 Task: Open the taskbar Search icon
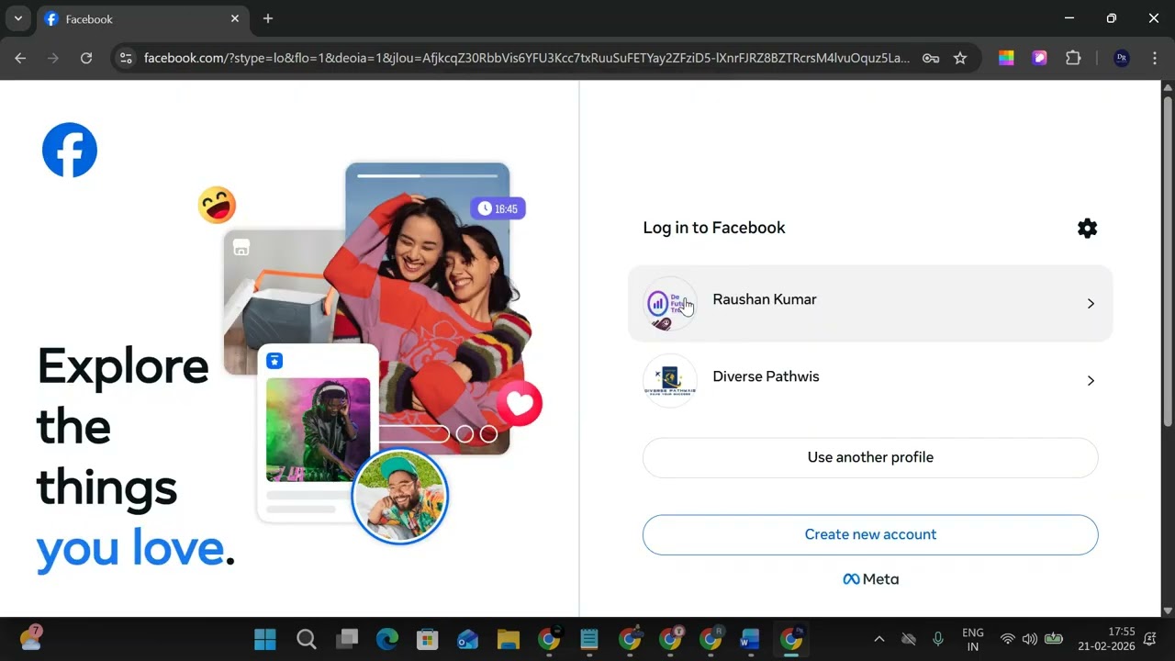pyautogui.click(x=306, y=639)
